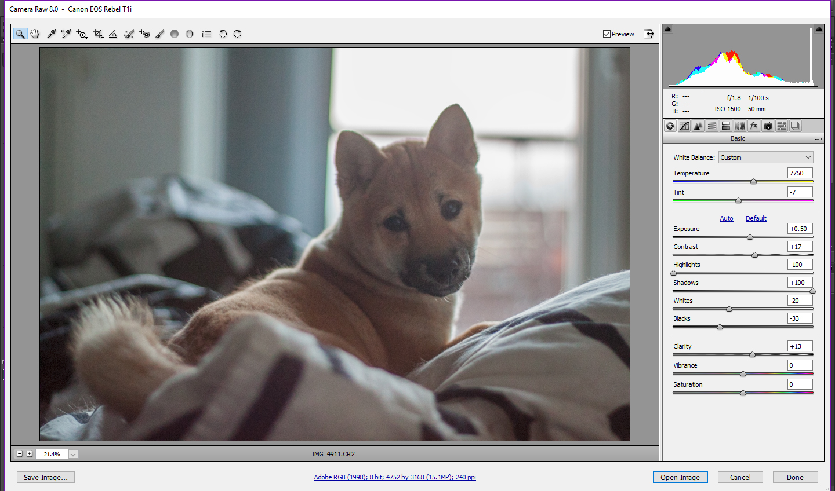Screen dimensions: 835x491
Task: Open the White Balance dropdown
Action: pyautogui.click(x=766, y=157)
